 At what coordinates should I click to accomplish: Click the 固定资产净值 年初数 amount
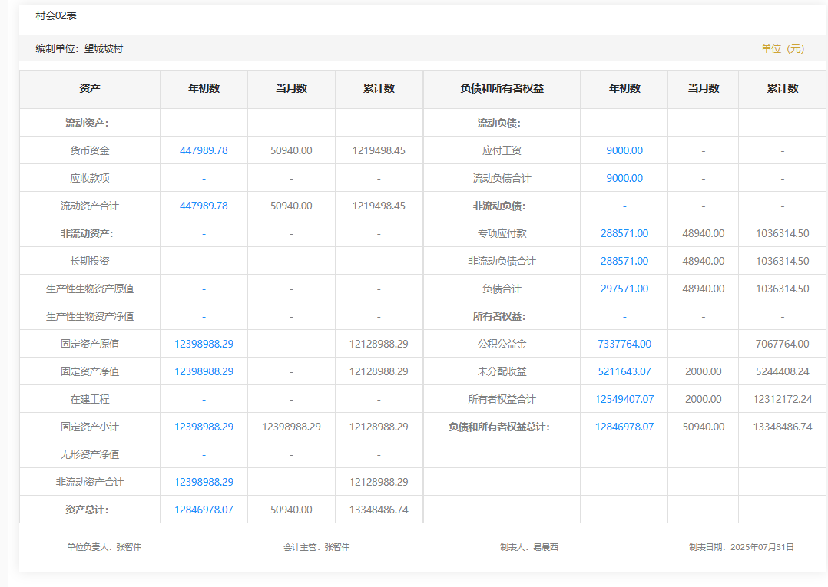204,371
